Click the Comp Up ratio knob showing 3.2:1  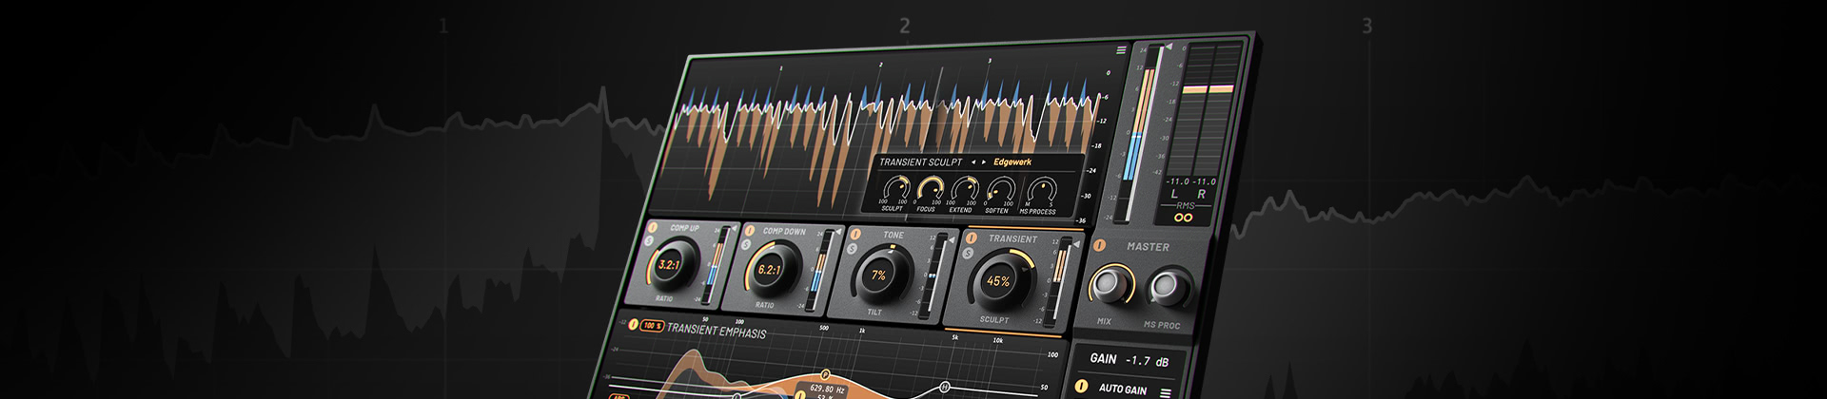click(670, 265)
